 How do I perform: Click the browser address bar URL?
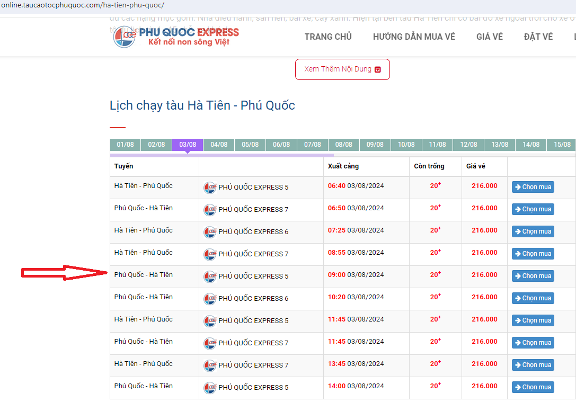[83, 5]
